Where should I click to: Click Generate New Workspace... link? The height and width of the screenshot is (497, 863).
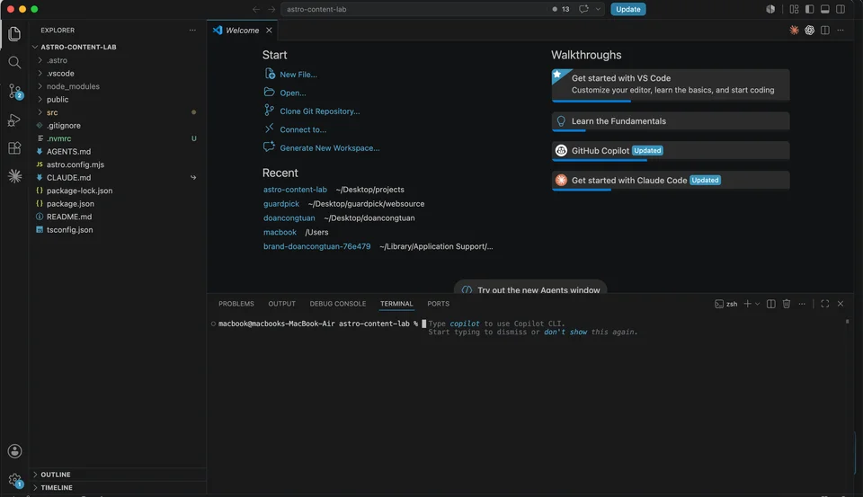coord(330,148)
